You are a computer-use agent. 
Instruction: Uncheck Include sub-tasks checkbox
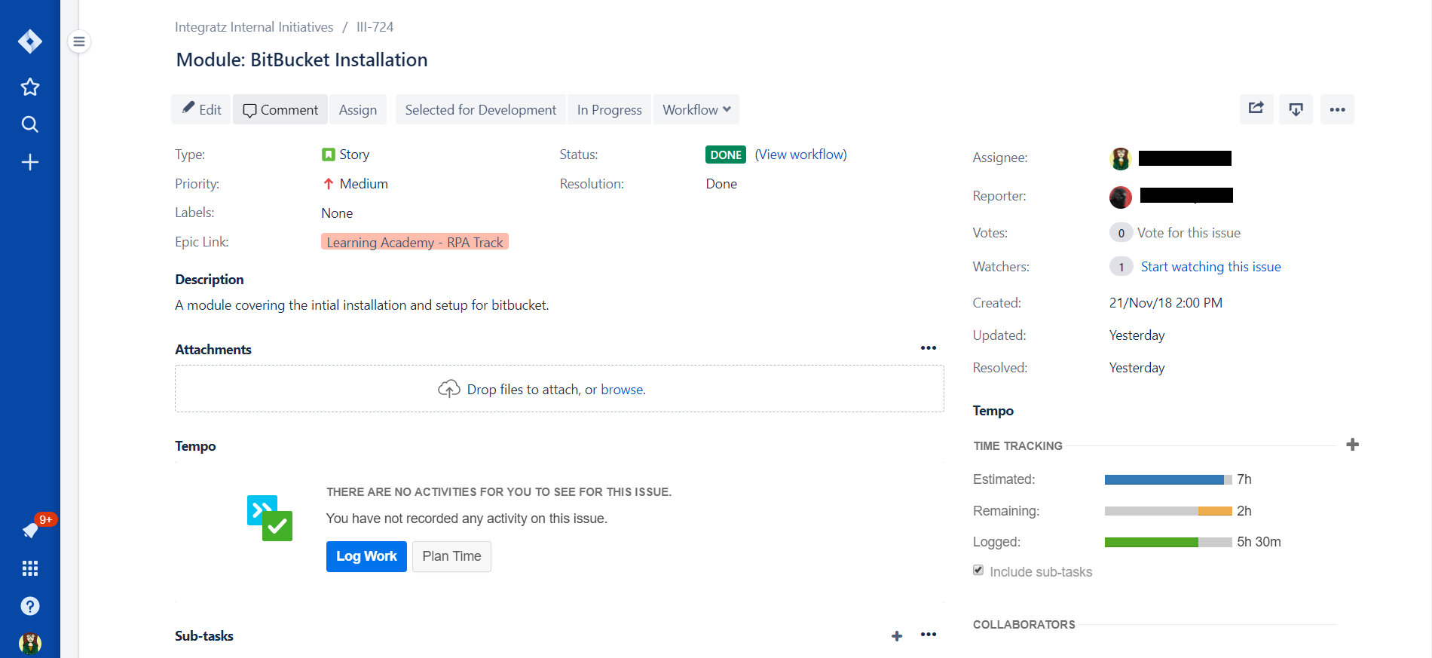978,571
